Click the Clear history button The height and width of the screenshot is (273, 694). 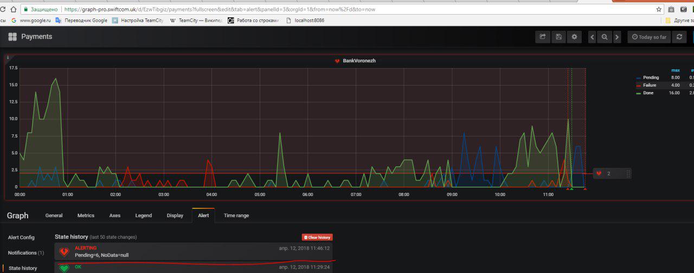point(317,237)
